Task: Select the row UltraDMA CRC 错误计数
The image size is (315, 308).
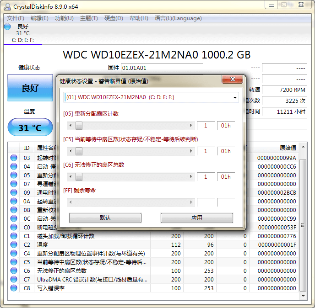Action: (x=153, y=279)
